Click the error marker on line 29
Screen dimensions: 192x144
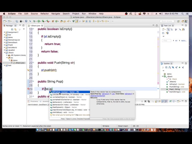28,89
